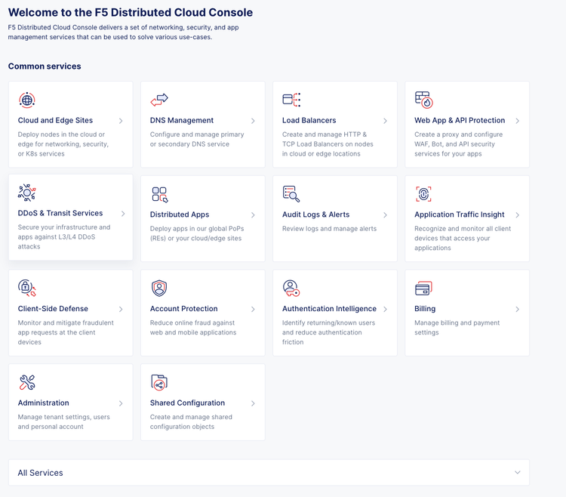Click the Authentication Intelligence user icon
This screenshot has width=566, height=497.
291,288
